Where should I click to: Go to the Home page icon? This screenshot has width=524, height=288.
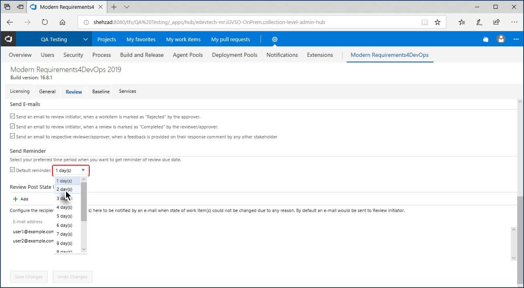[x=62, y=22]
